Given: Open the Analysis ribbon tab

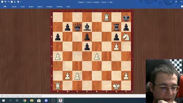Looking at the screenshot, I should [49, 7].
